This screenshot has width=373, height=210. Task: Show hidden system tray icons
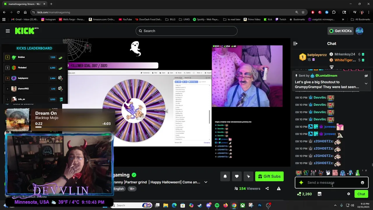click(x=335, y=205)
